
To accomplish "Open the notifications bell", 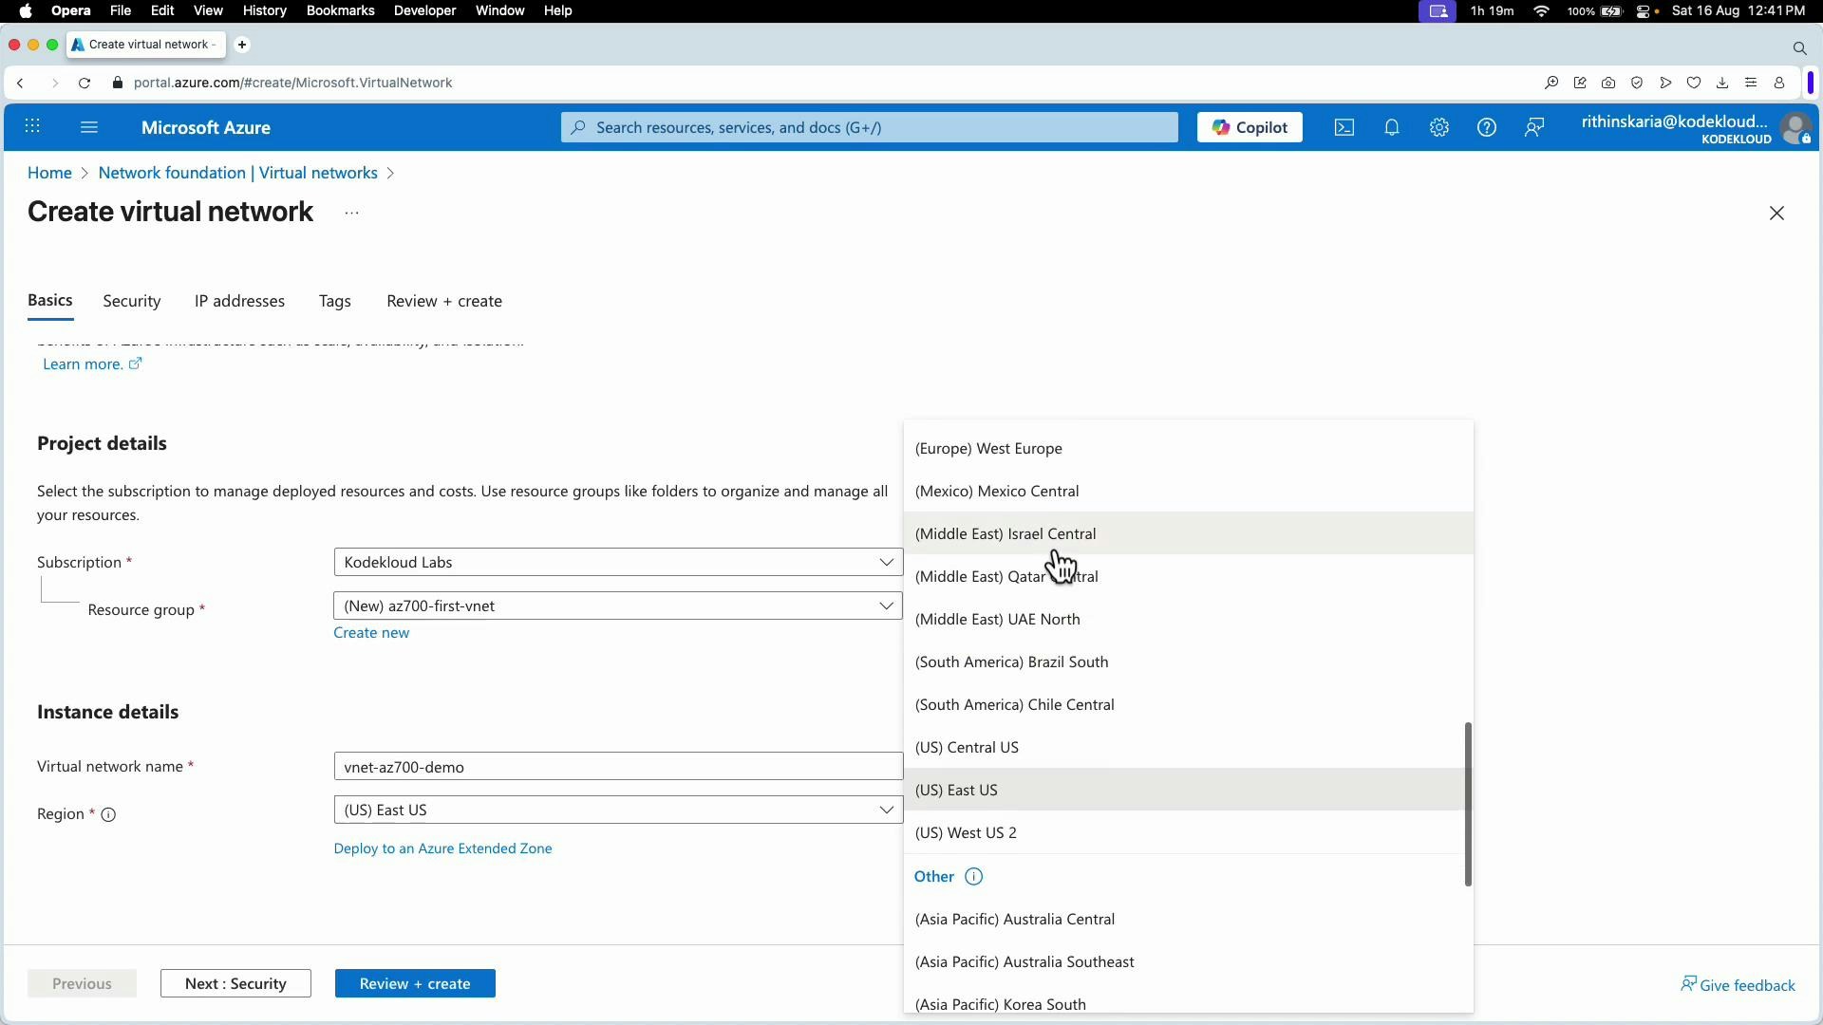I will pos(1392,126).
